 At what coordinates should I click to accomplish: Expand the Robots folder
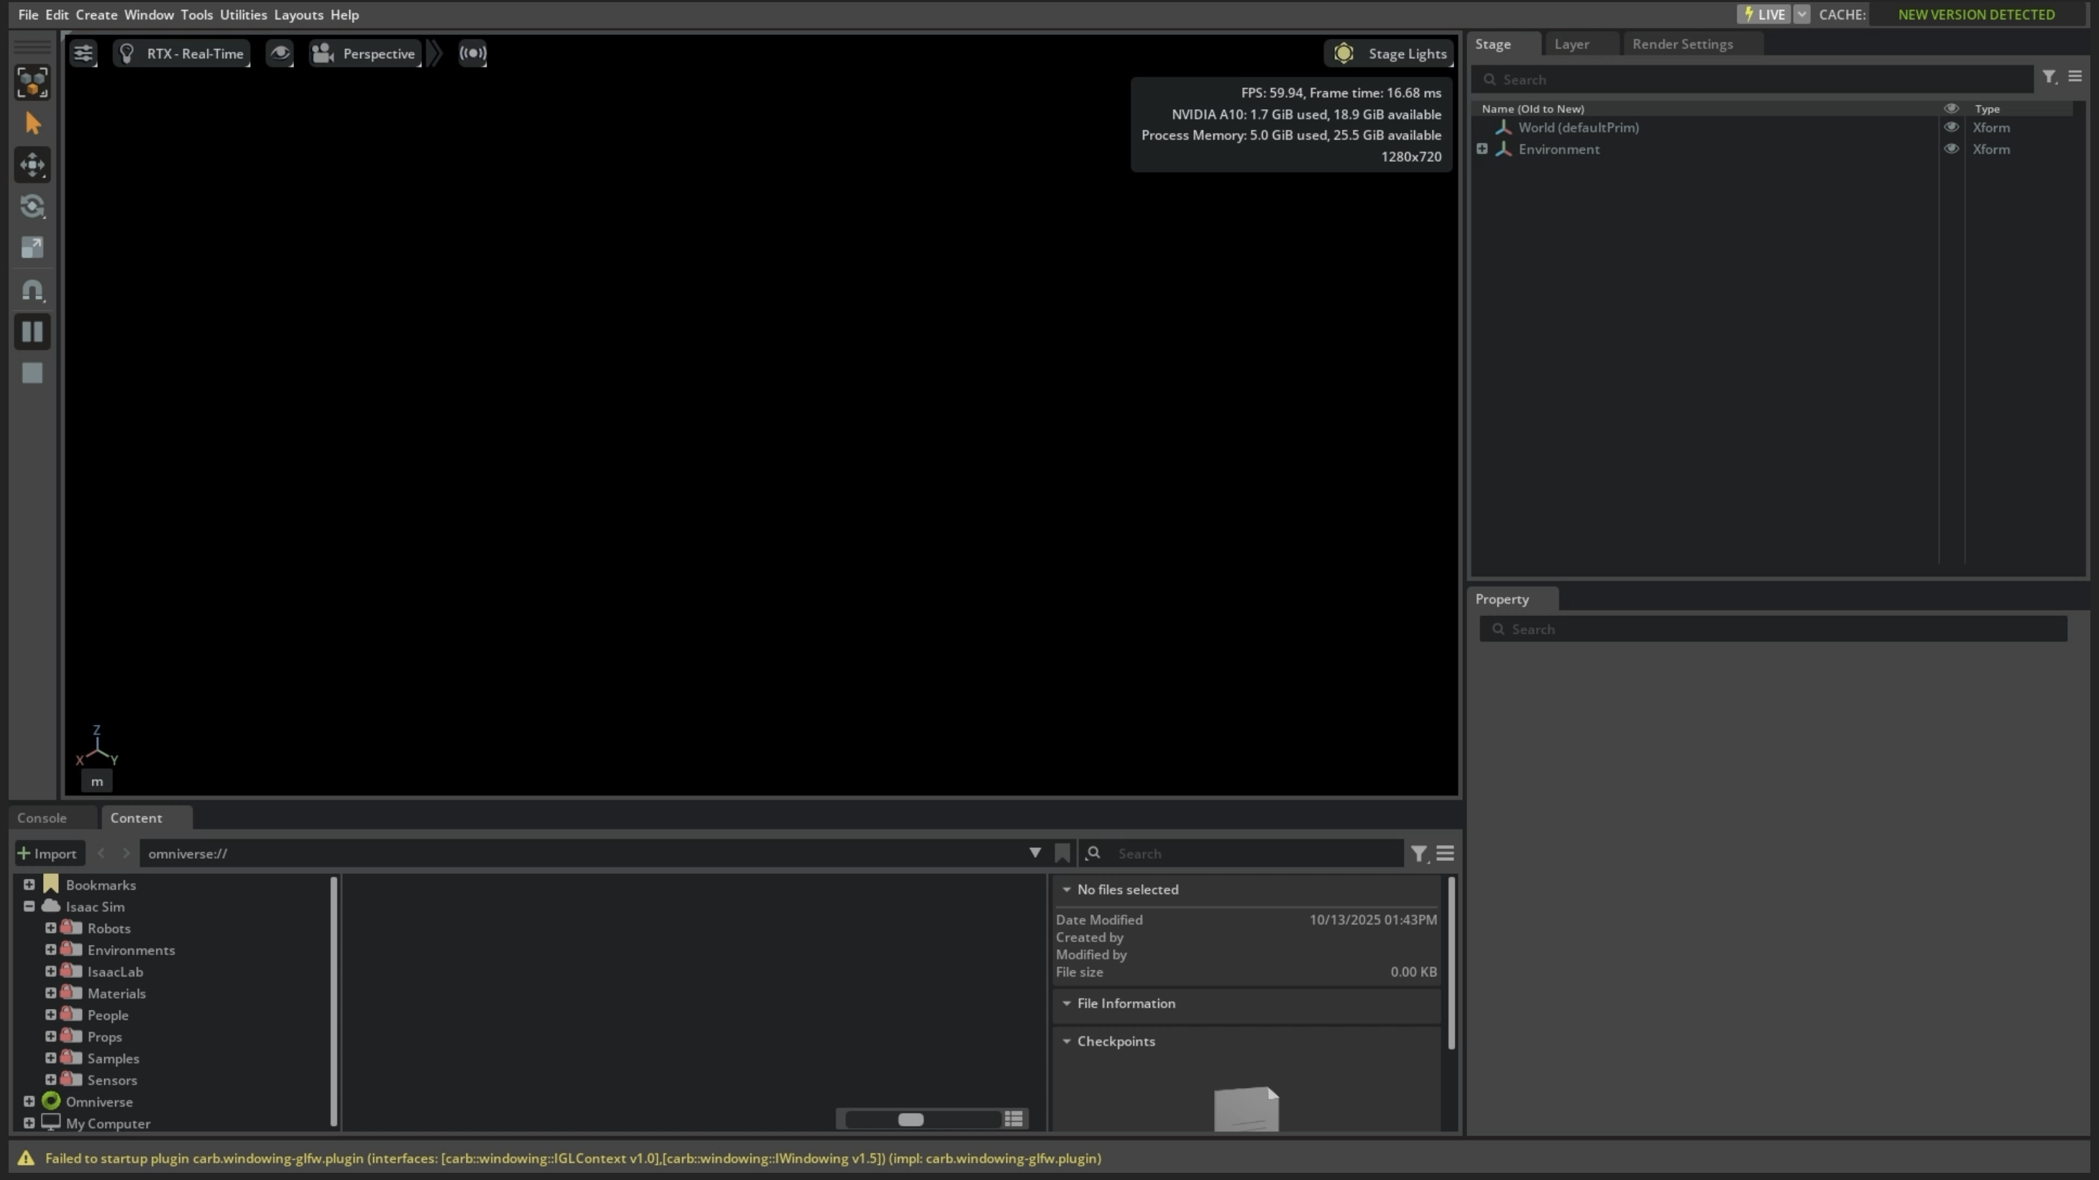click(x=50, y=928)
